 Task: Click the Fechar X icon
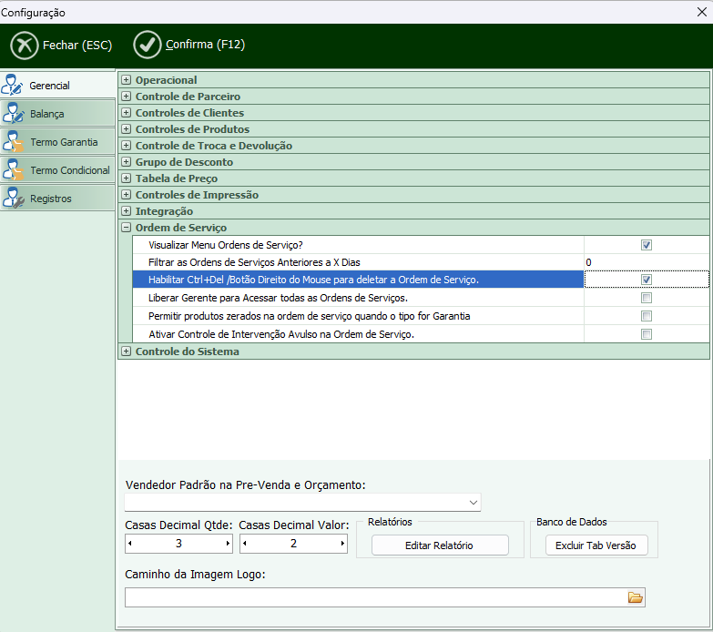(x=25, y=45)
